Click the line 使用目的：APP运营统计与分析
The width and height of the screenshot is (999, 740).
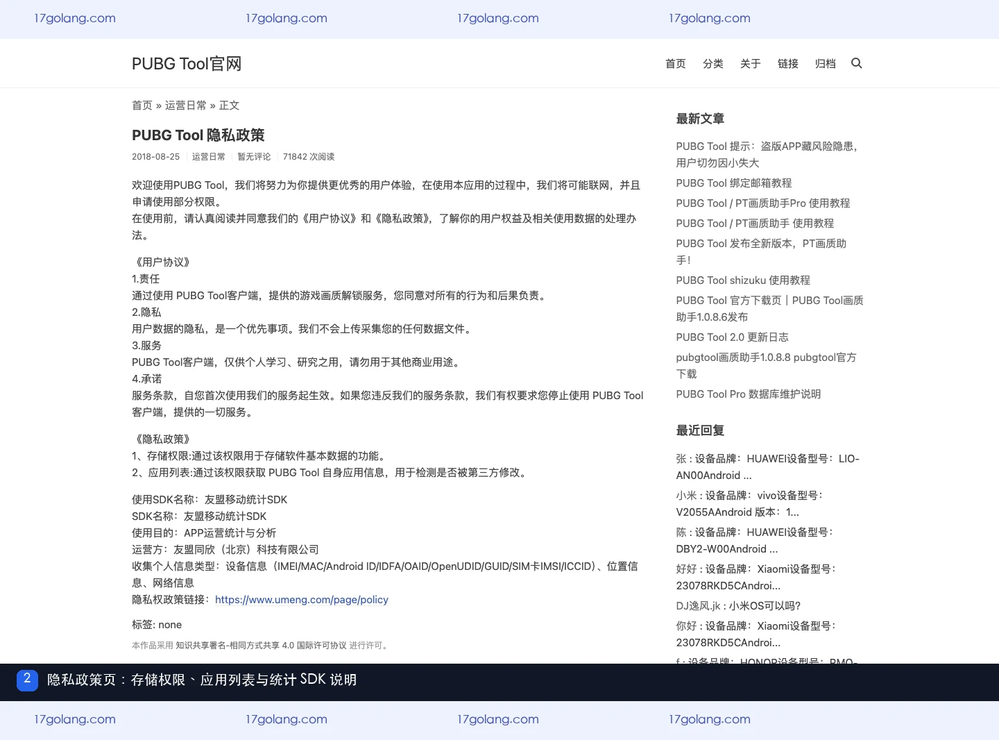coord(204,533)
